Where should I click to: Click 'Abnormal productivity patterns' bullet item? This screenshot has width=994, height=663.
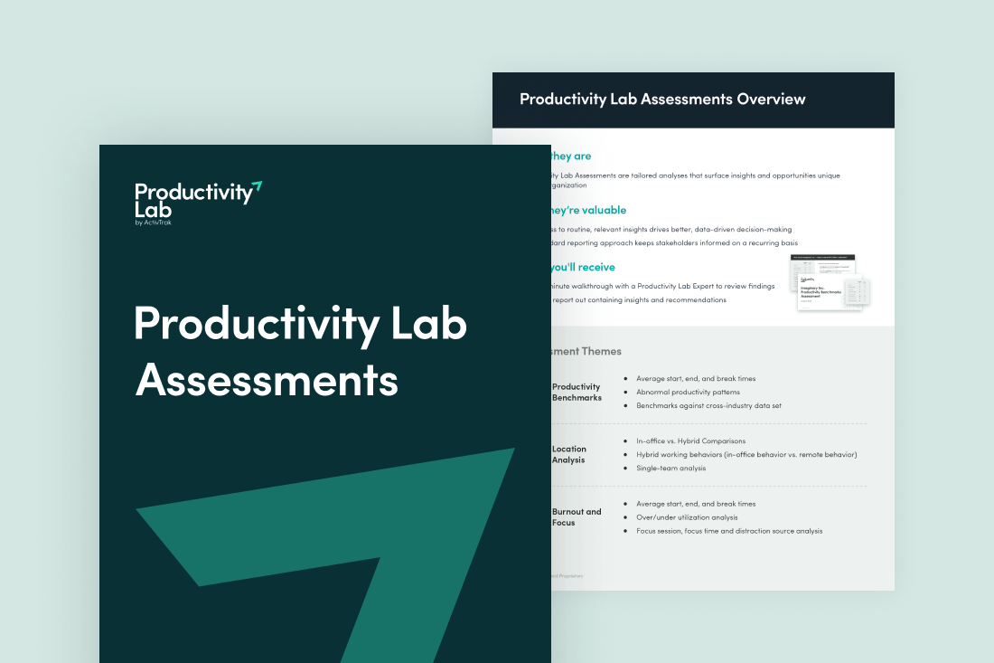[688, 392]
